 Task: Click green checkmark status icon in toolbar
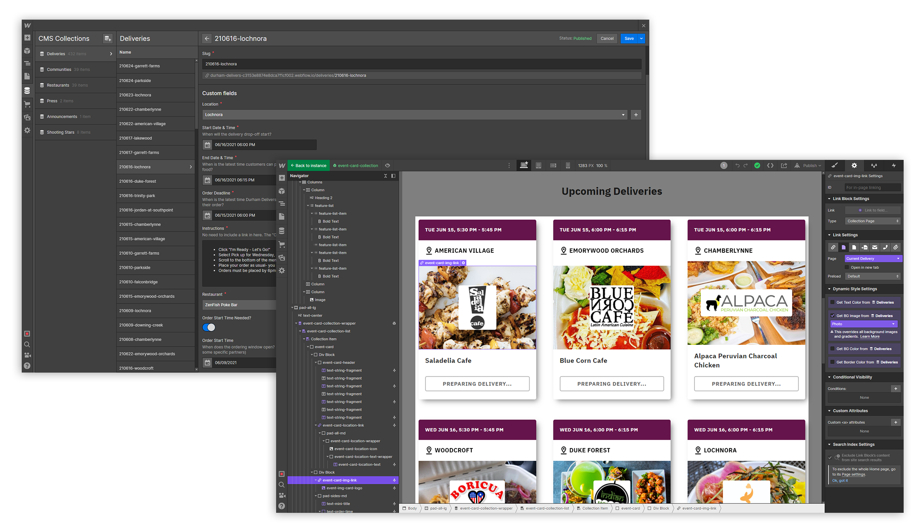click(757, 165)
